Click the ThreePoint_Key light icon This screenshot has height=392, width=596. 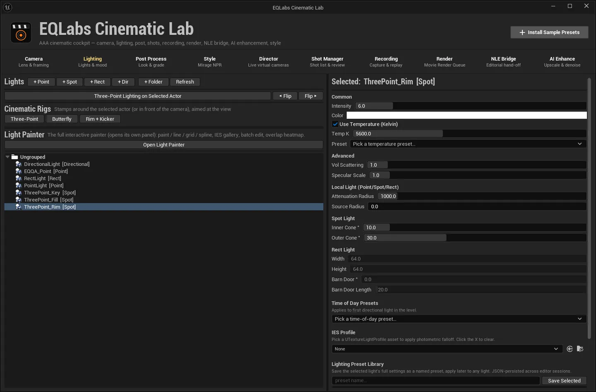(x=19, y=193)
